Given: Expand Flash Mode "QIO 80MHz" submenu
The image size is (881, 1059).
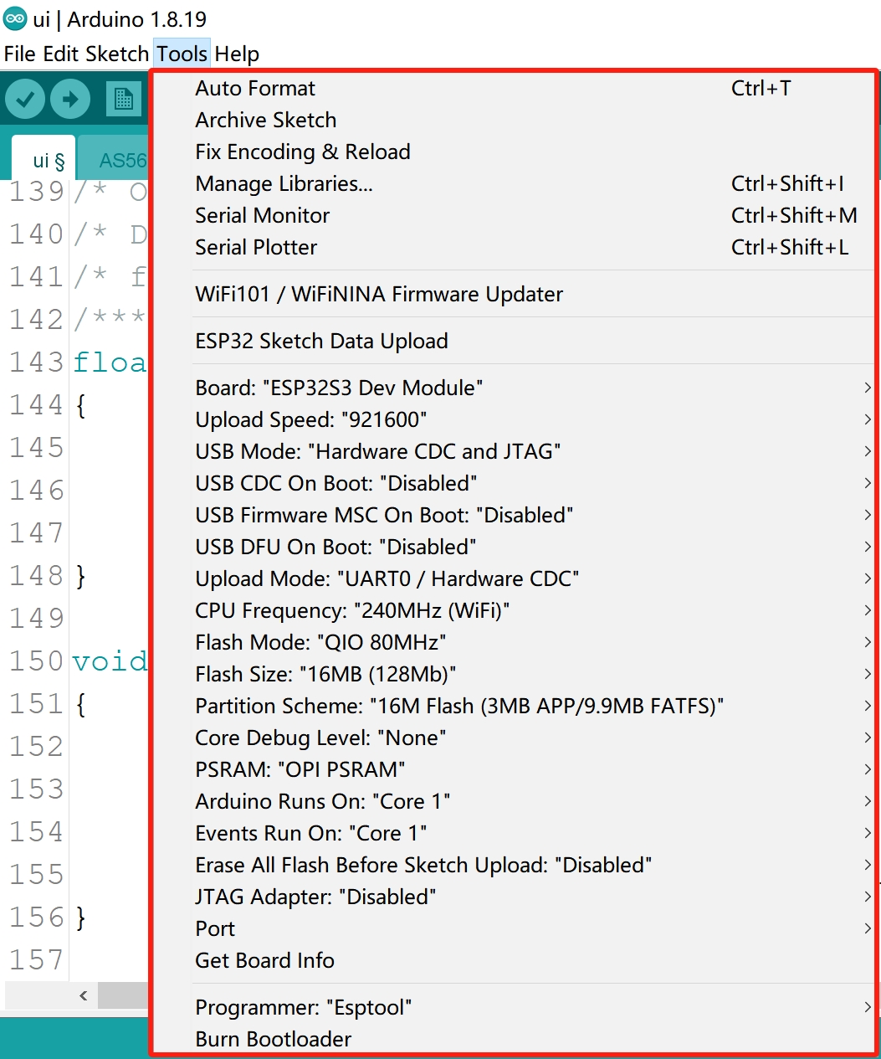Looking at the screenshot, I should tap(513, 642).
